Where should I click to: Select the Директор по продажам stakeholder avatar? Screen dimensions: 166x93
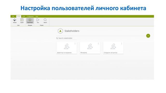point(67,47)
